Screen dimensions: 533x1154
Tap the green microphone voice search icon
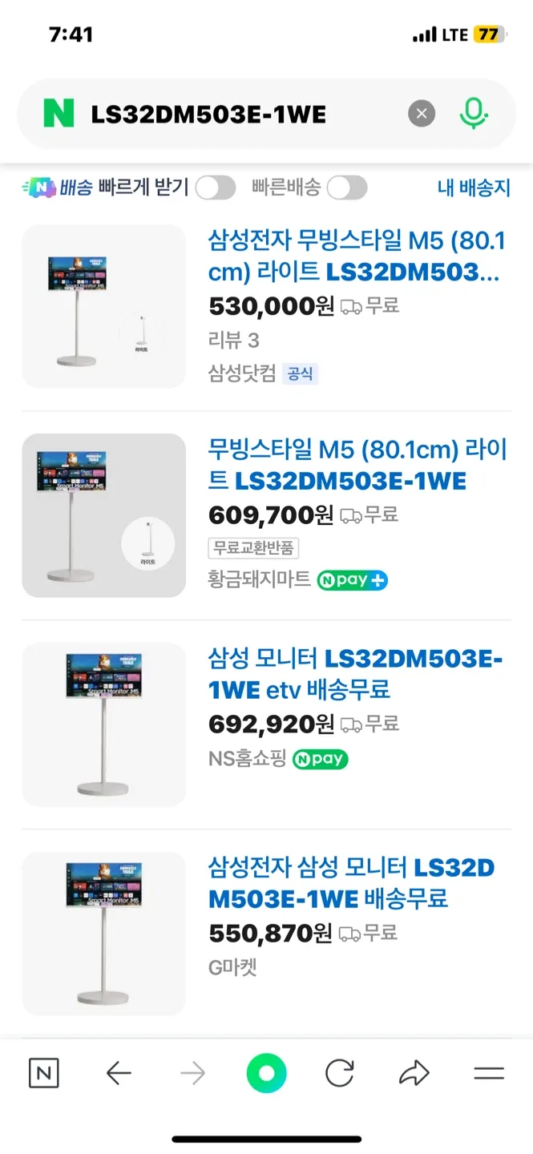click(473, 114)
